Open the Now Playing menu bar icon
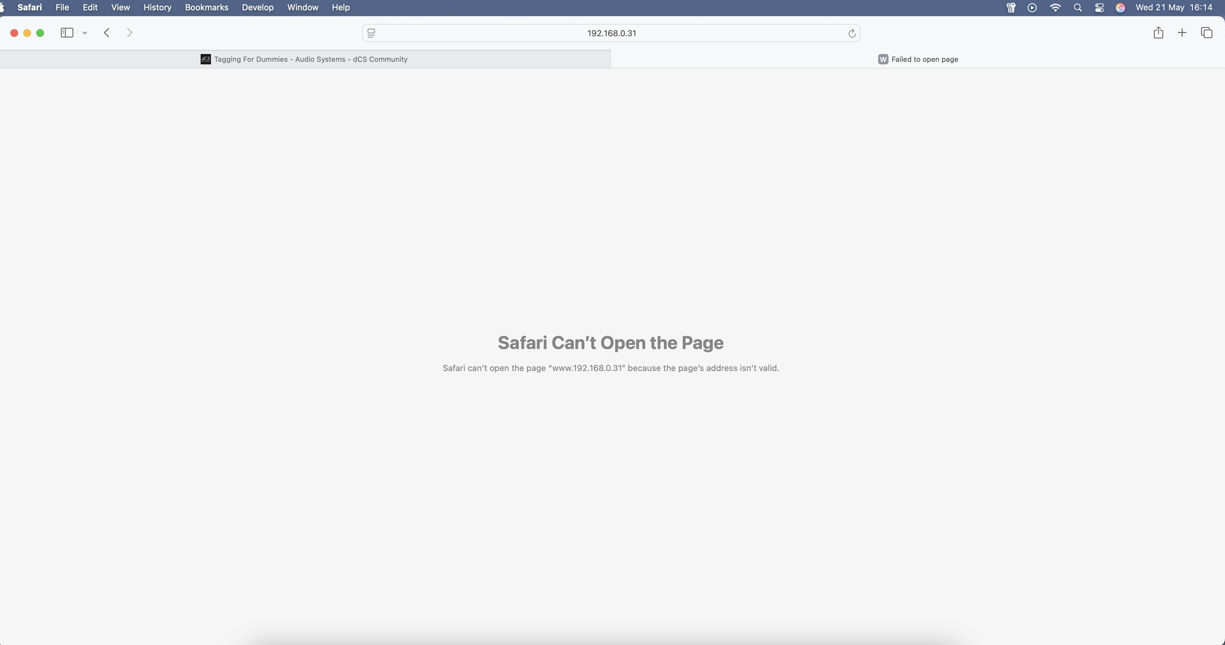The width and height of the screenshot is (1225, 645). point(1032,8)
